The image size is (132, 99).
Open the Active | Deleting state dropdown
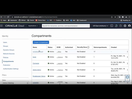click(15, 83)
